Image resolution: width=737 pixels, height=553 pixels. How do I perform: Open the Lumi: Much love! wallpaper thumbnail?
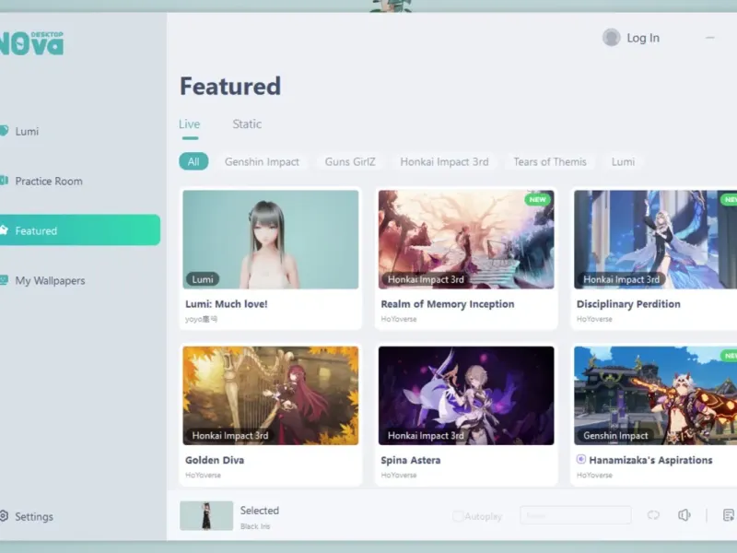(x=271, y=240)
